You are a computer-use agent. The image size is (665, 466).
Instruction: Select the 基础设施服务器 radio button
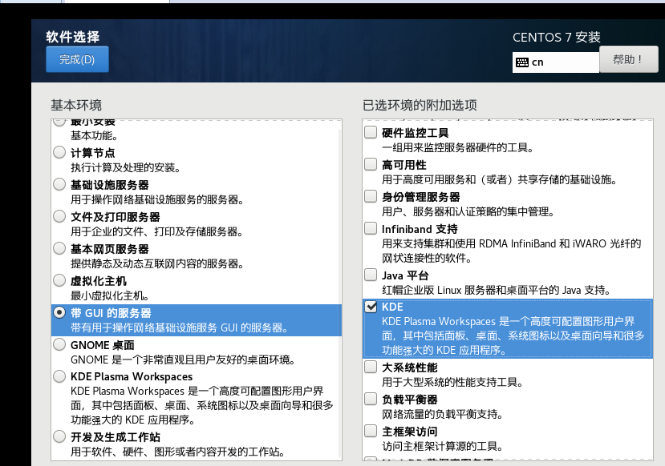[59, 184]
